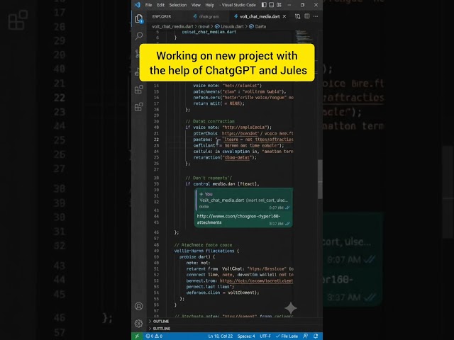This screenshot has height=340, width=454.
Task: Click the 'if control media.dan' code line
Action: [222, 184]
